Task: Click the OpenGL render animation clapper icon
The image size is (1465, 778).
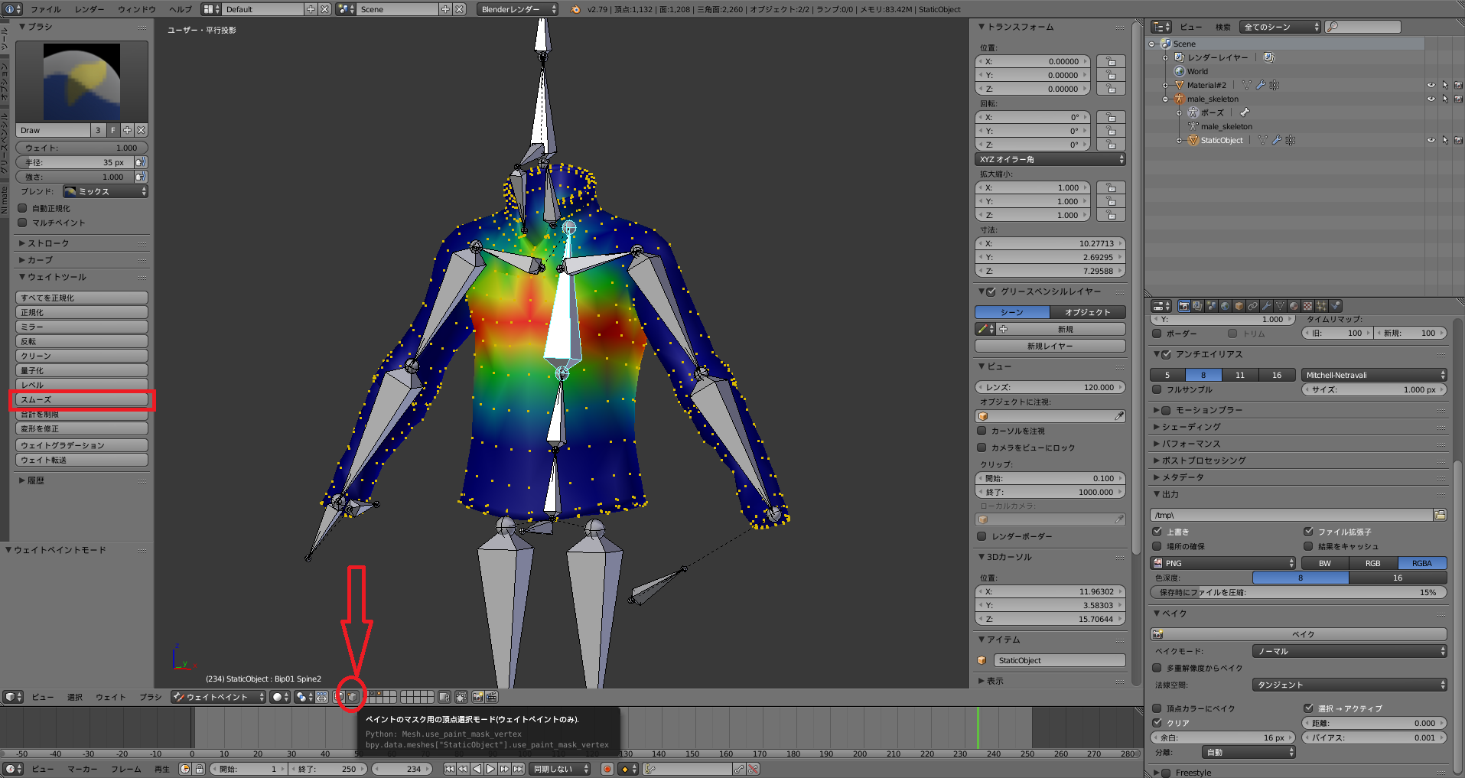Action: [491, 697]
